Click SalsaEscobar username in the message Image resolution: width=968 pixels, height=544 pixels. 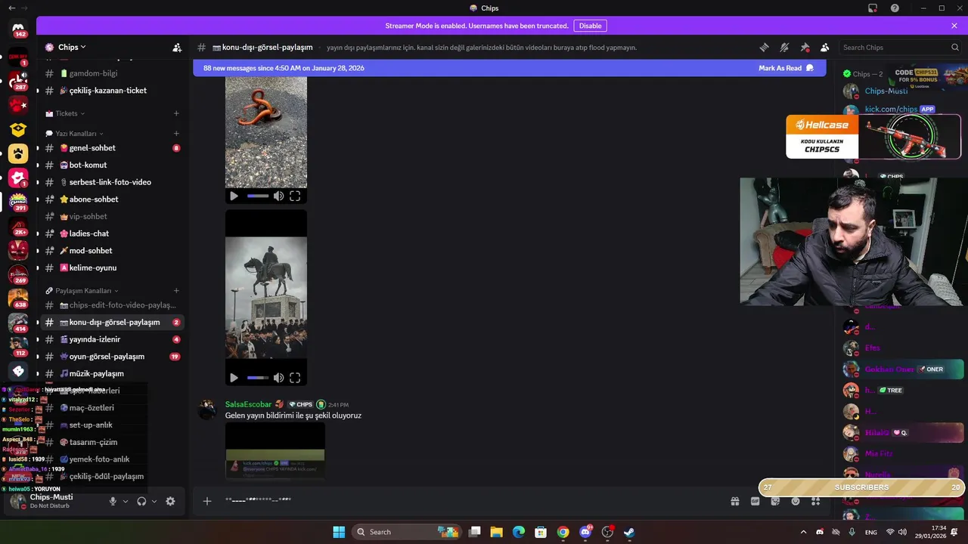pos(248,404)
